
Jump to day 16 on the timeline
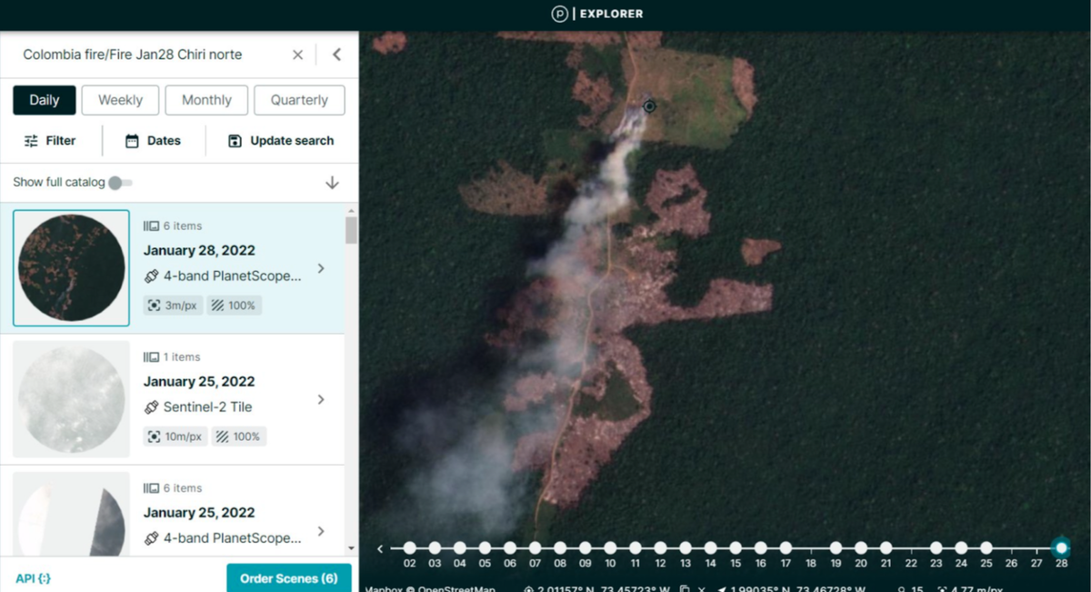click(x=760, y=548)
